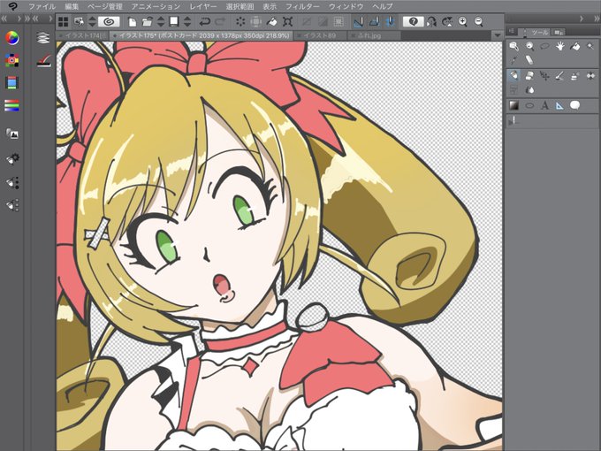This screenshot has width=601, height=451.
Task: Open the stacked layers palette icon
Action: (x=43, y=37)
